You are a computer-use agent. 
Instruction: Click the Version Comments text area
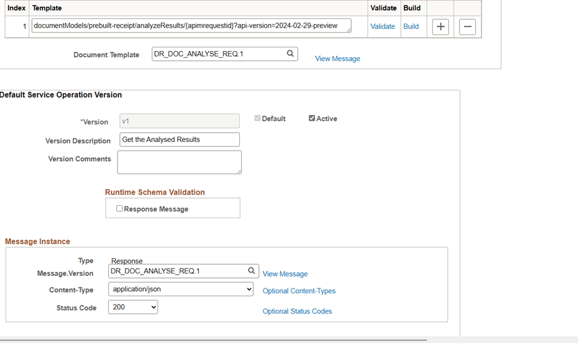point(180,162)
